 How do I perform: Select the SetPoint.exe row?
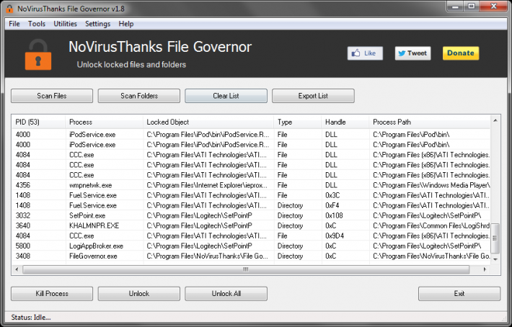coord(251,215)
